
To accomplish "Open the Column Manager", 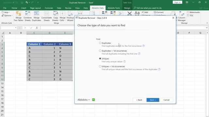I will pos(182,16).
